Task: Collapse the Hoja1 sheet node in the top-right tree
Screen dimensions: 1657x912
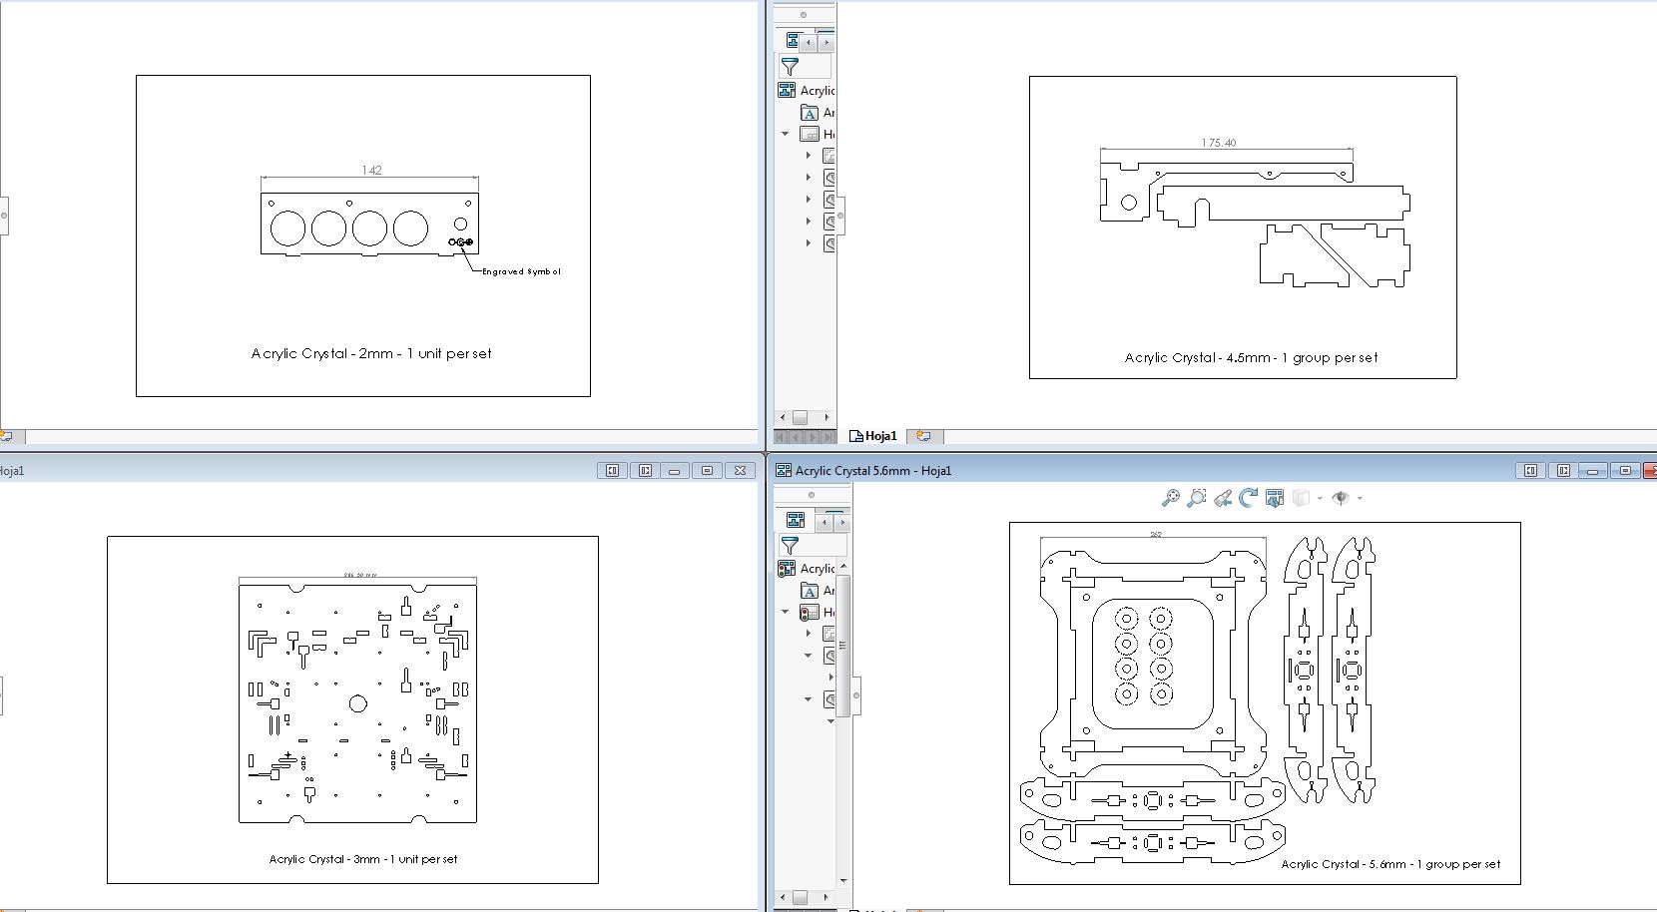Action: [786, 134]
